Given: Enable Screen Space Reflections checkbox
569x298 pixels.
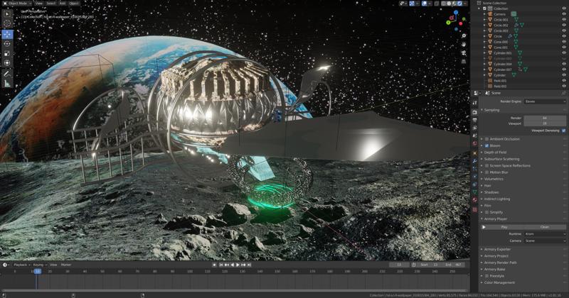Looking at the screenshot, I should (487, 165).
